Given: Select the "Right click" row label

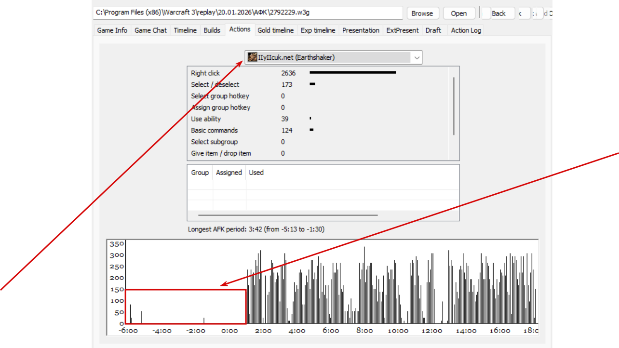Looking at the screenshot, I should click(x=205, y=73).
